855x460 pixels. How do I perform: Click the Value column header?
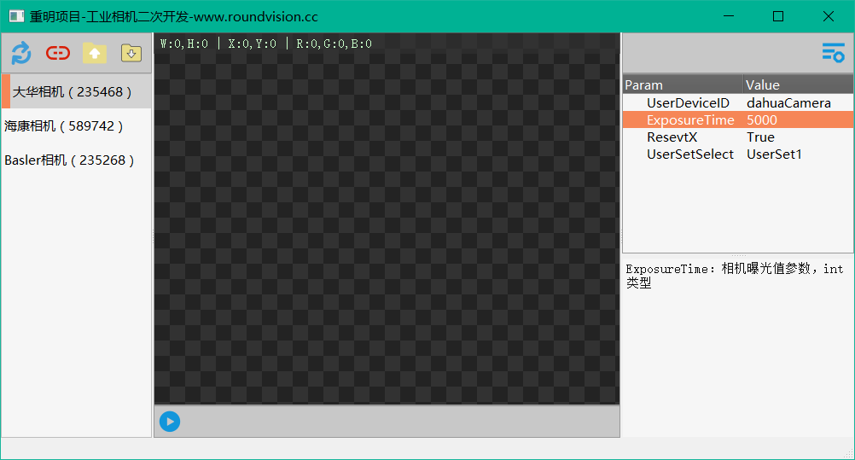point(797,84)
